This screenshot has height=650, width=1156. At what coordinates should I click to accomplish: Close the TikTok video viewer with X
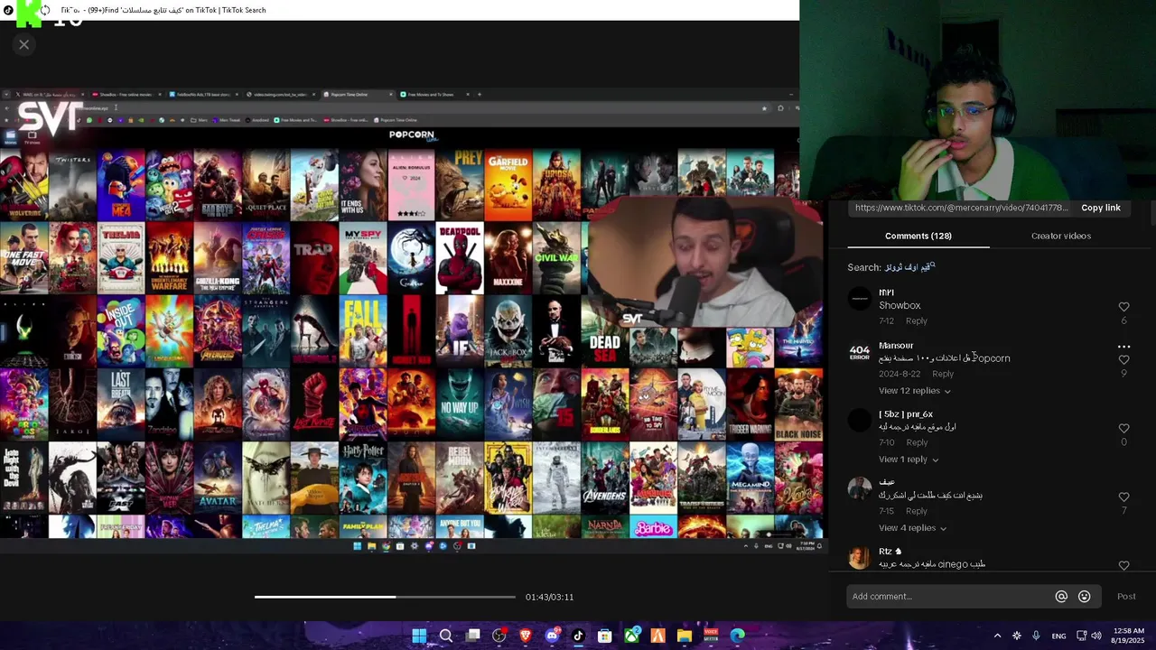(24, 44)
